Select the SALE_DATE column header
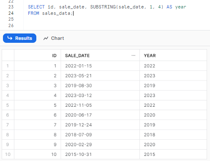This screenshot has width=210, height=161. coord(100,56)
